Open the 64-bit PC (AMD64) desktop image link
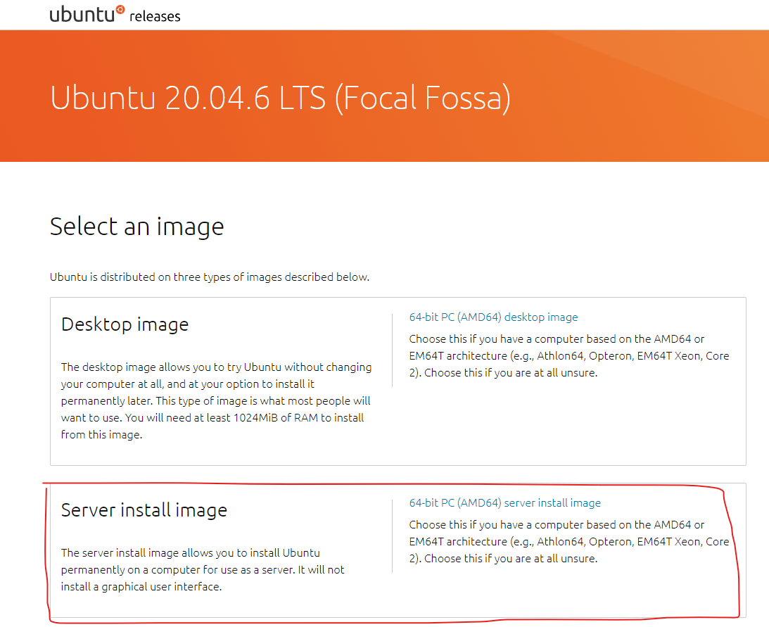This screenshot has width=769, height=627. pyautogui.click(x=493, y=317)
